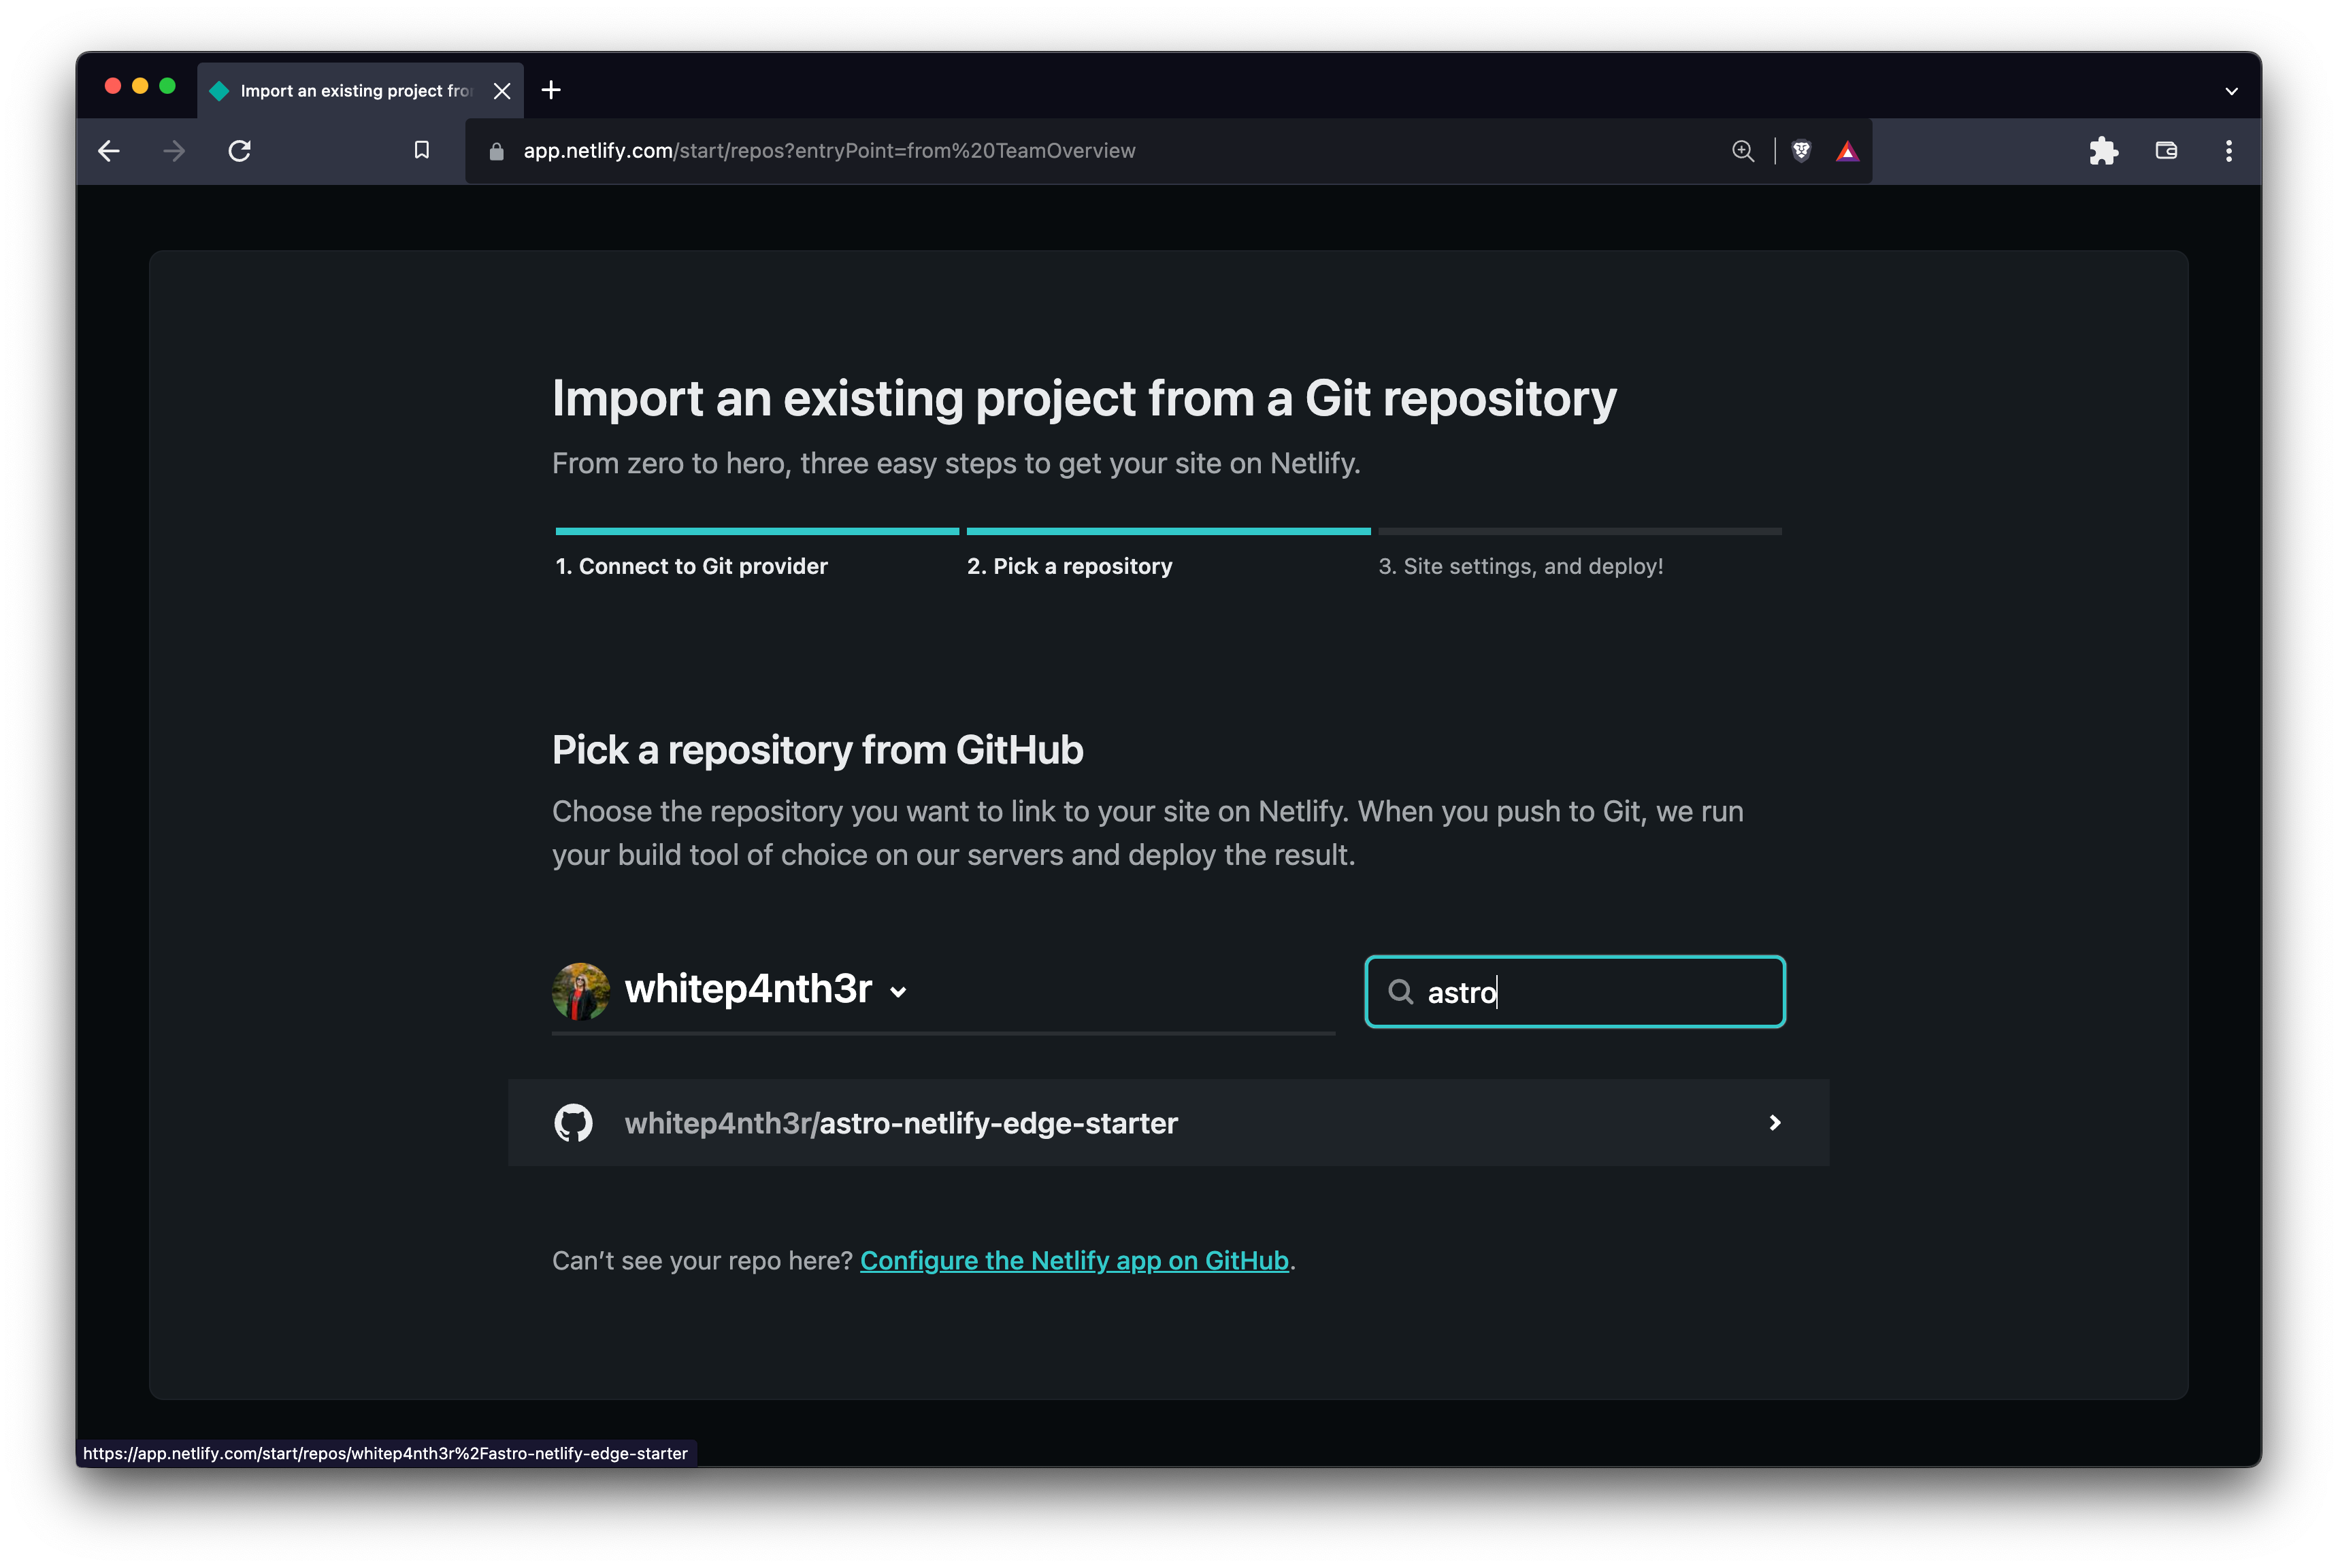
Task: Open the Configure the Netlify app on GitHub link
Action: (x=1074, y=1260)
